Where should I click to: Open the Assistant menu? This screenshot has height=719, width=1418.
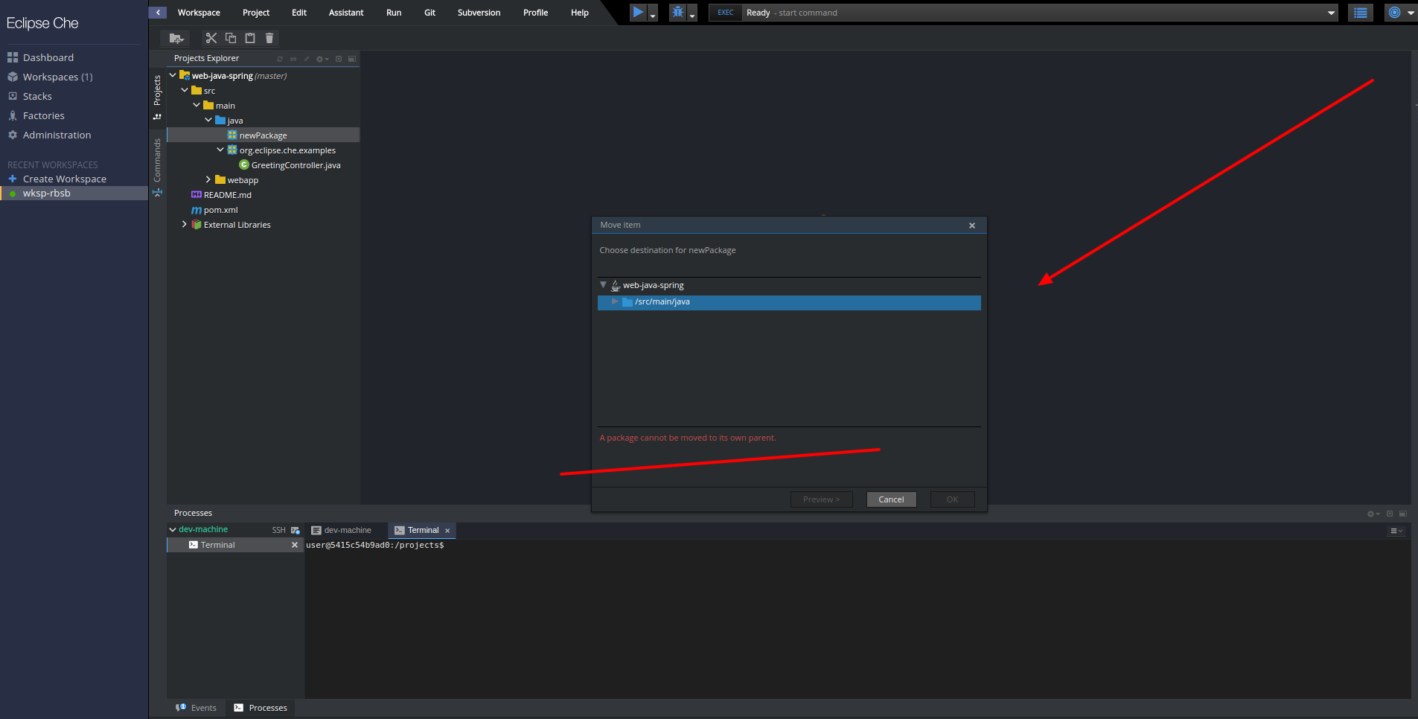(345, 12)
